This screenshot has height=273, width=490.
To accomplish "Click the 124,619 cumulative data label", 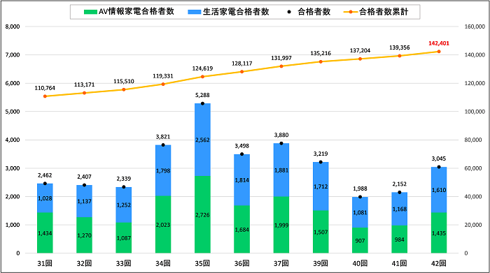I will click(202, 68).
